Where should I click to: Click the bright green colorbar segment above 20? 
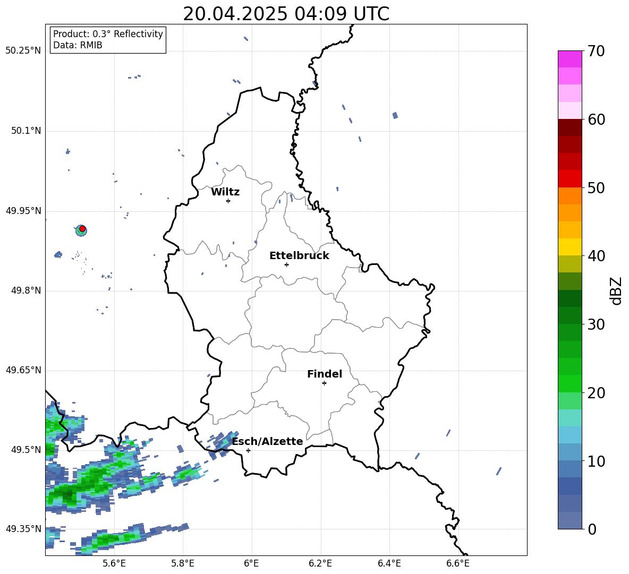[x=570, y=383]
